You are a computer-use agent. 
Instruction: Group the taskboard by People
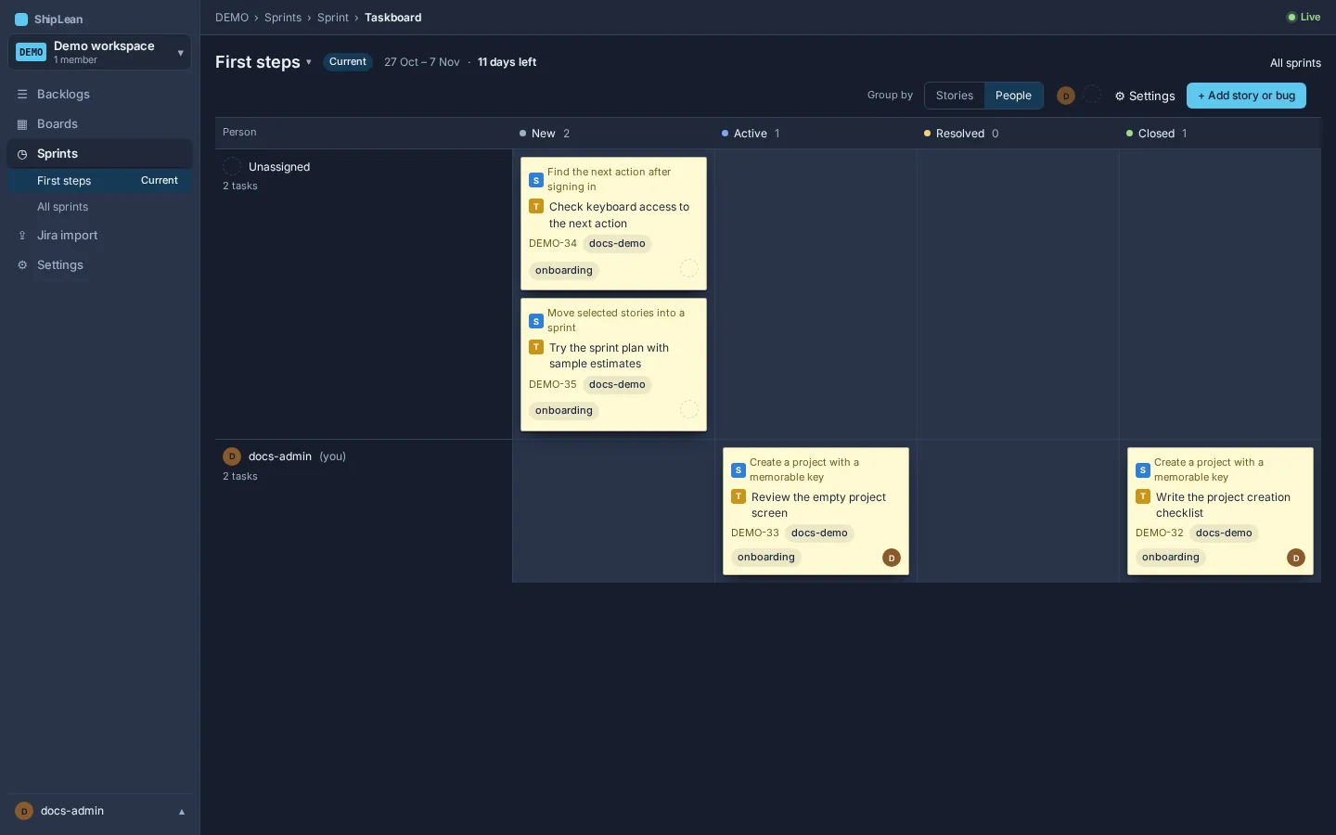(x=1013, y=96)
